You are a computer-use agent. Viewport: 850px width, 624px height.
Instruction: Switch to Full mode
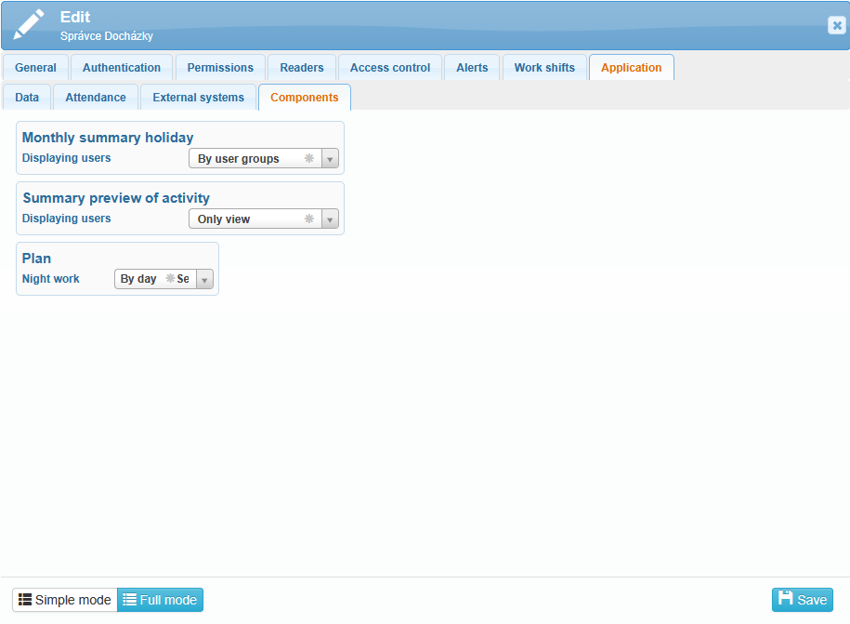click(161, 600)
